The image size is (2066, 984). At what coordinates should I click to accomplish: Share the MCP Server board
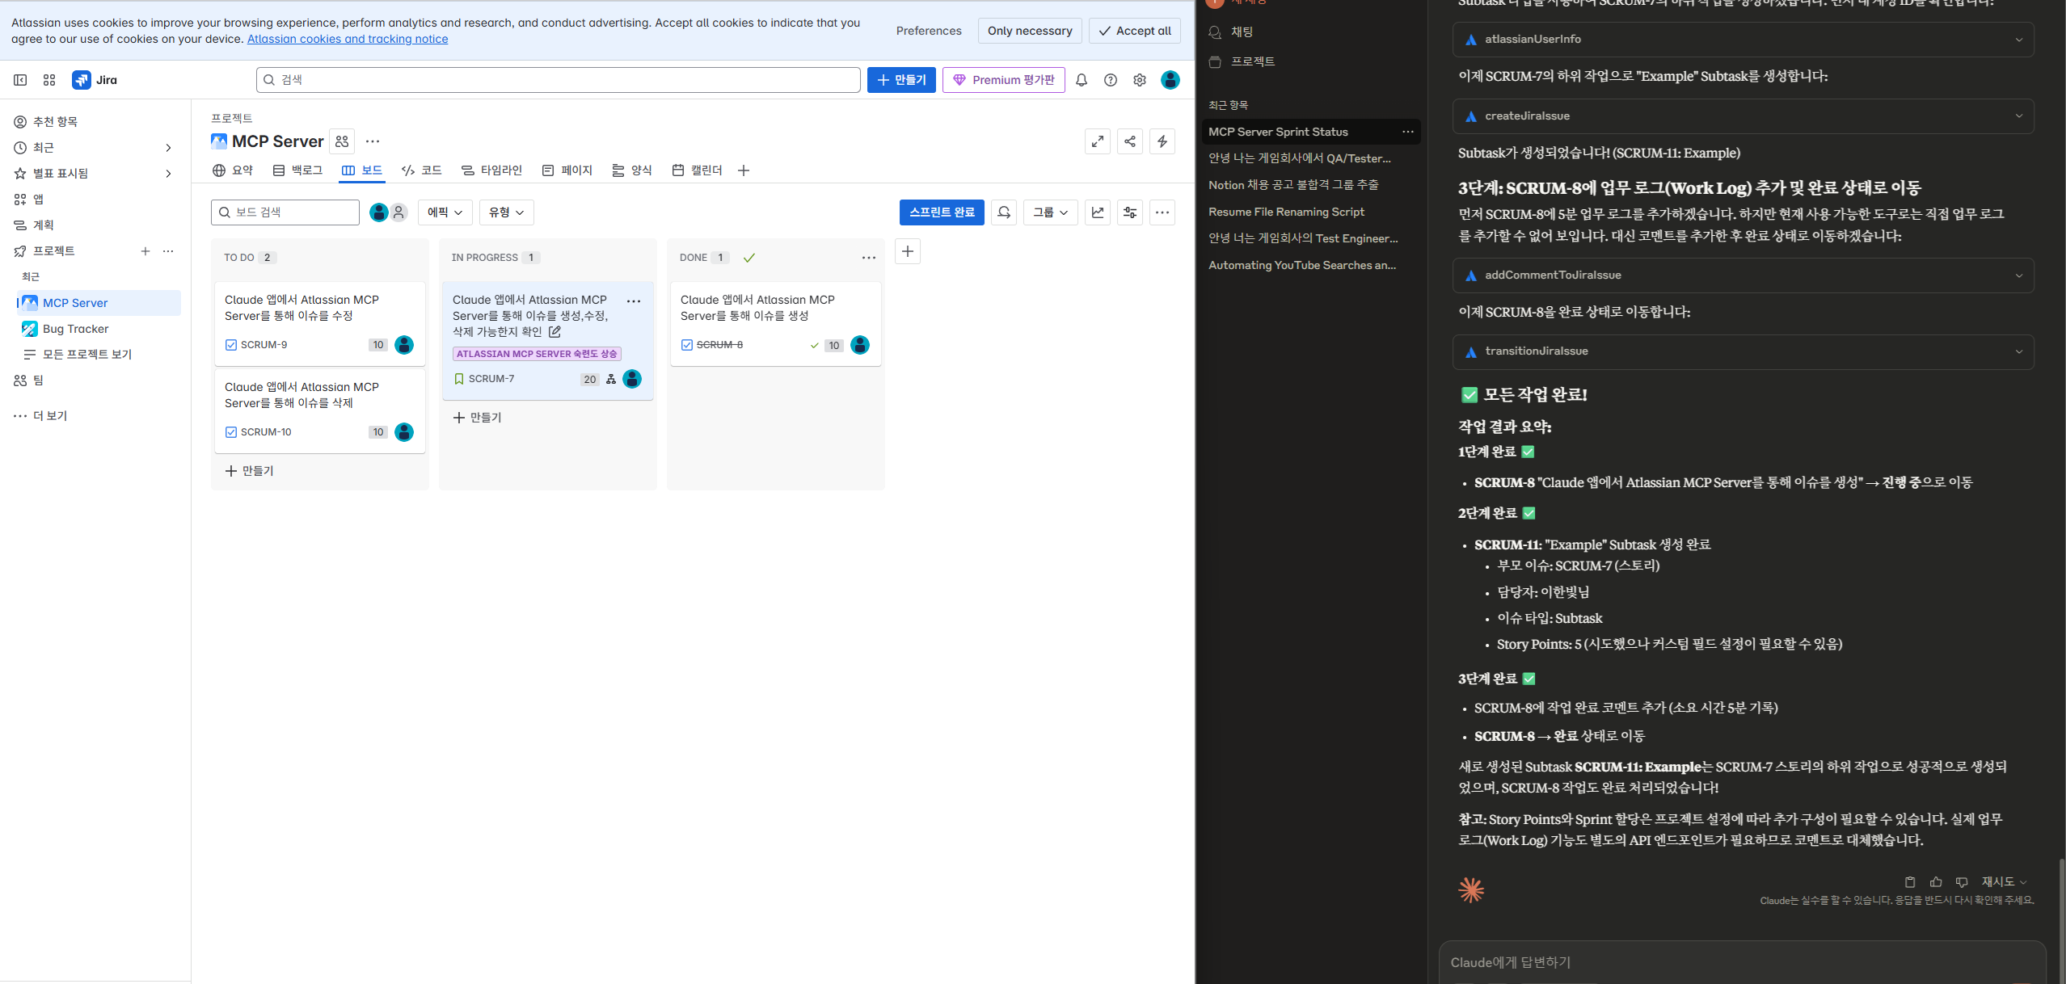tap(1130, 141)
